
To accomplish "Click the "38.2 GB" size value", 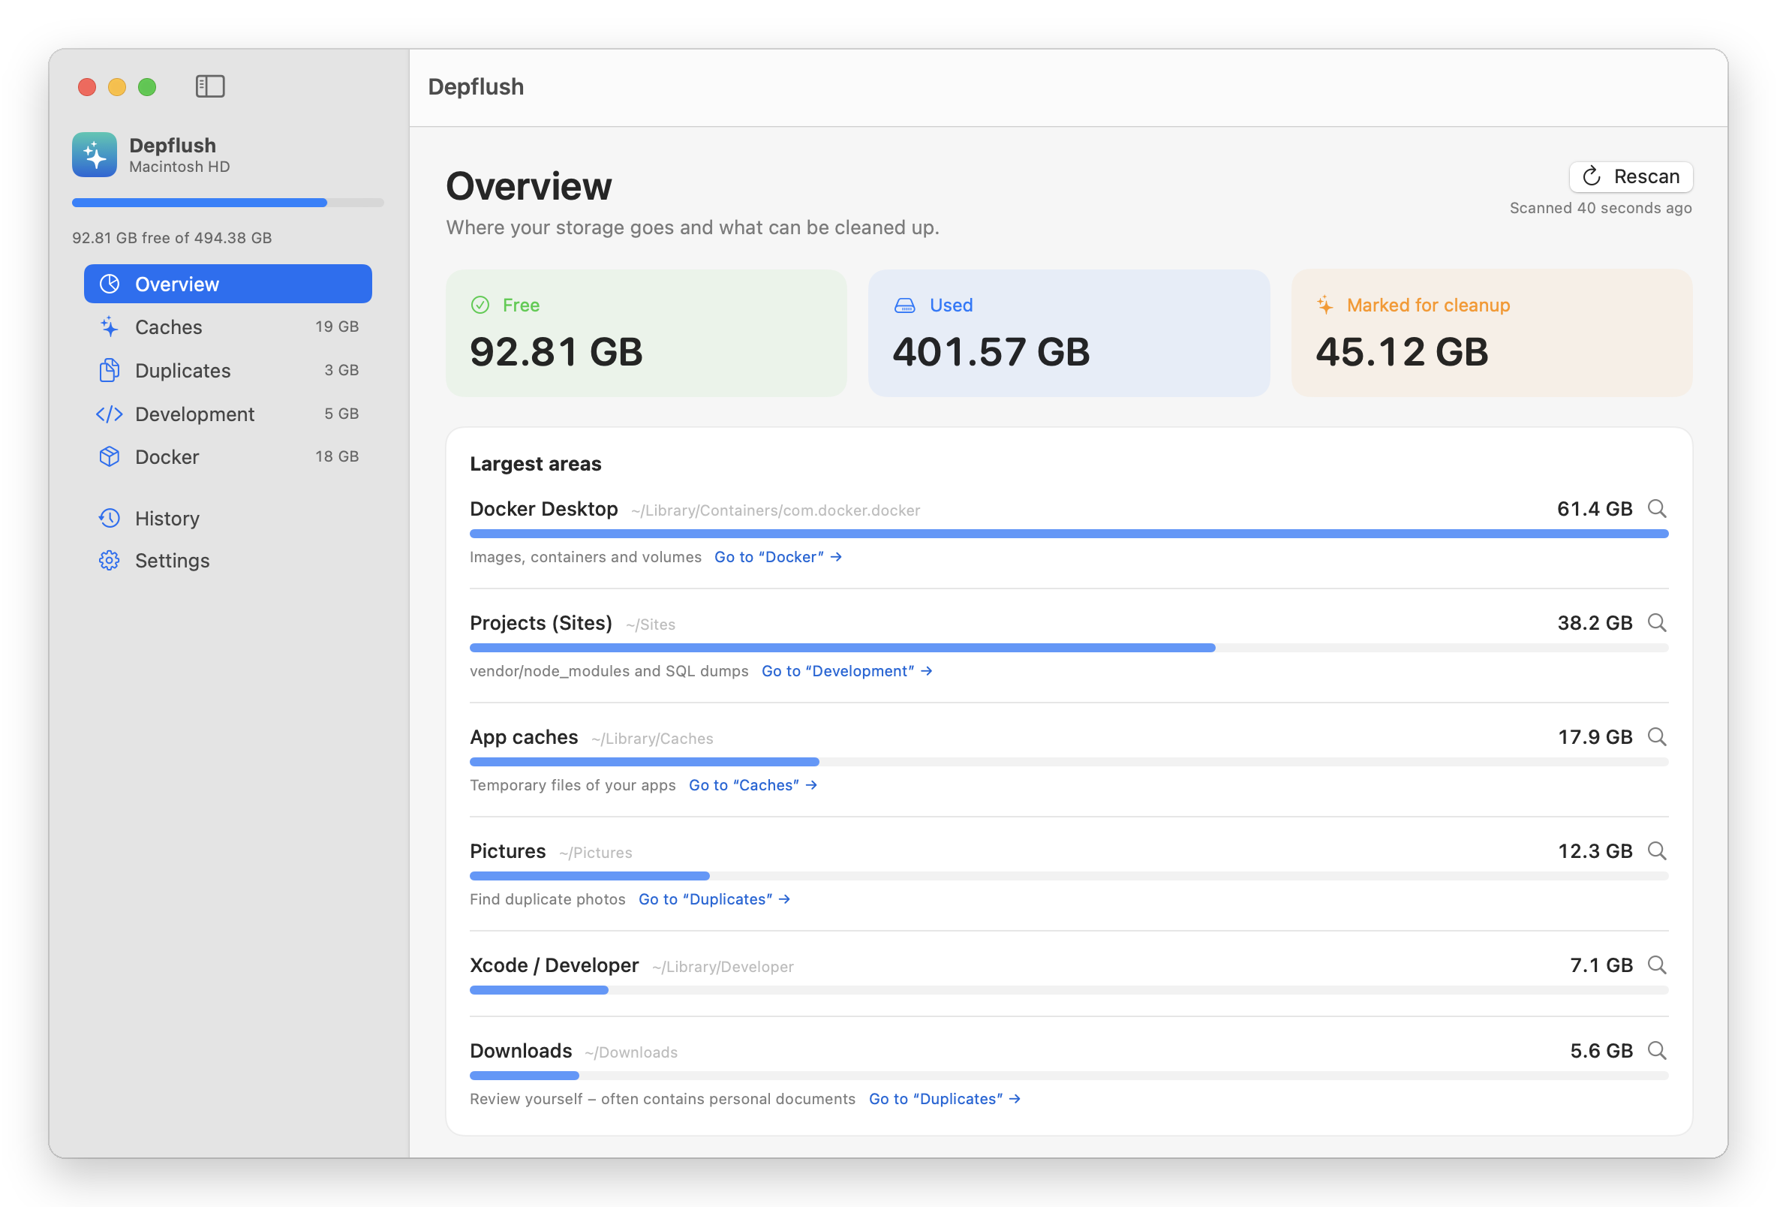I will click(x=1594, y=623).
